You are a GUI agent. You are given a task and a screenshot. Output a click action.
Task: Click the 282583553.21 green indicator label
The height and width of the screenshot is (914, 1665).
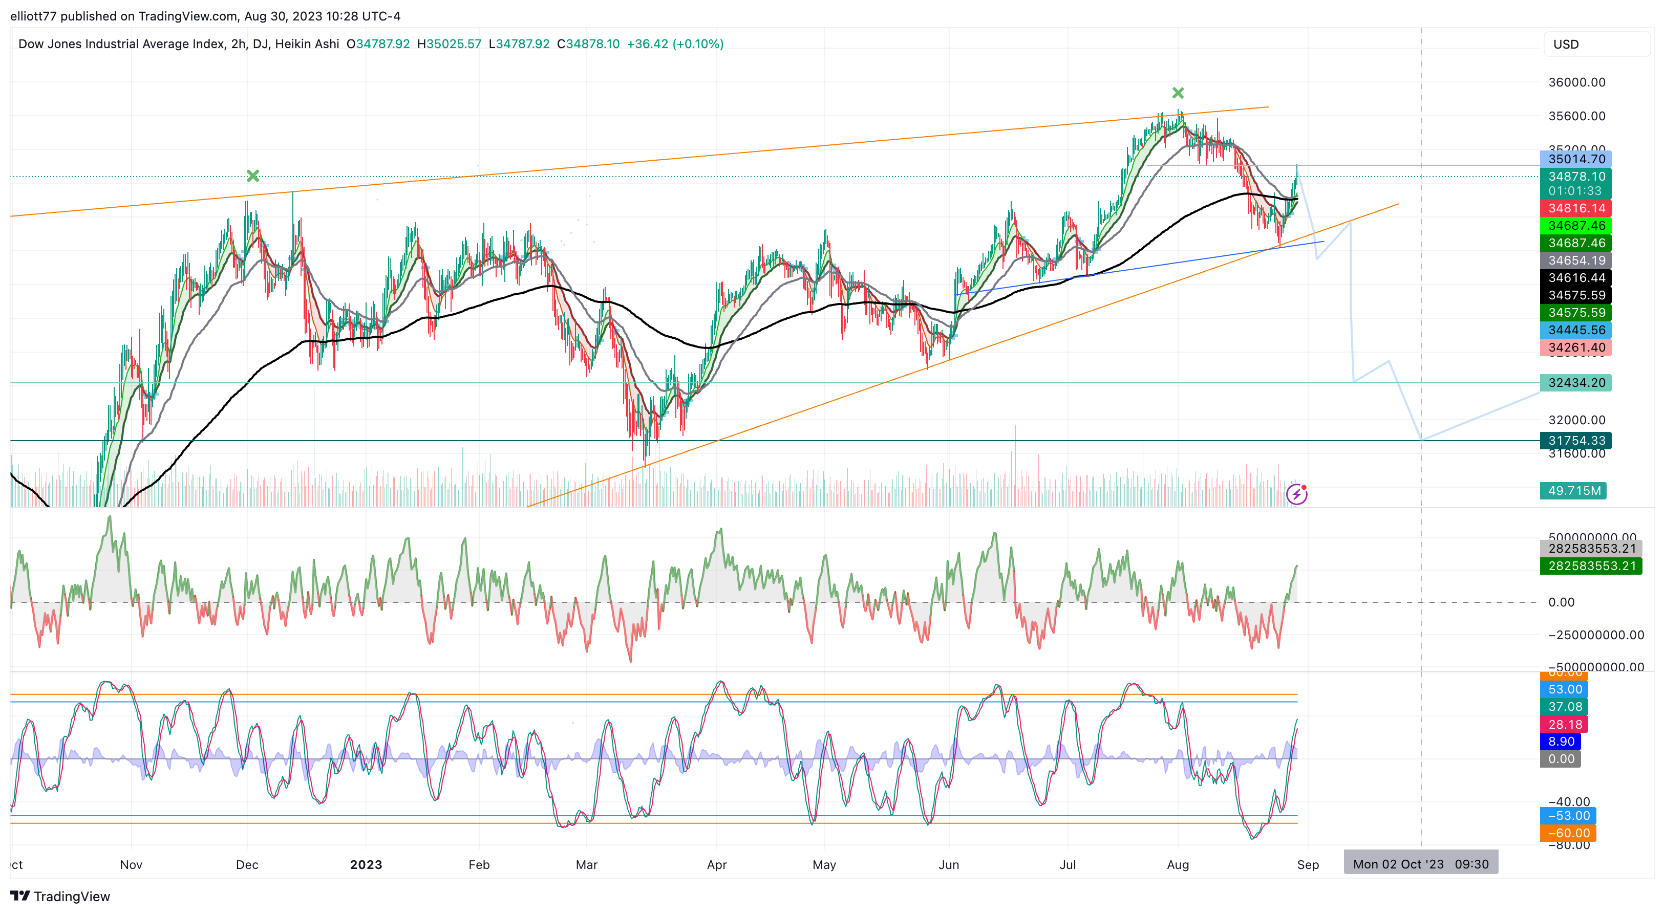[1591, 566]
